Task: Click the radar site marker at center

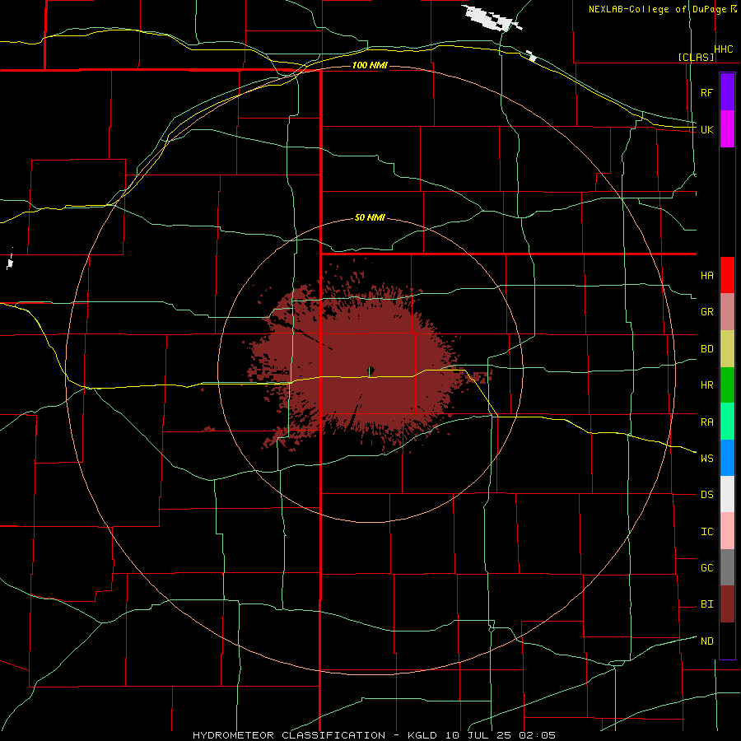Action: (371, 370)
